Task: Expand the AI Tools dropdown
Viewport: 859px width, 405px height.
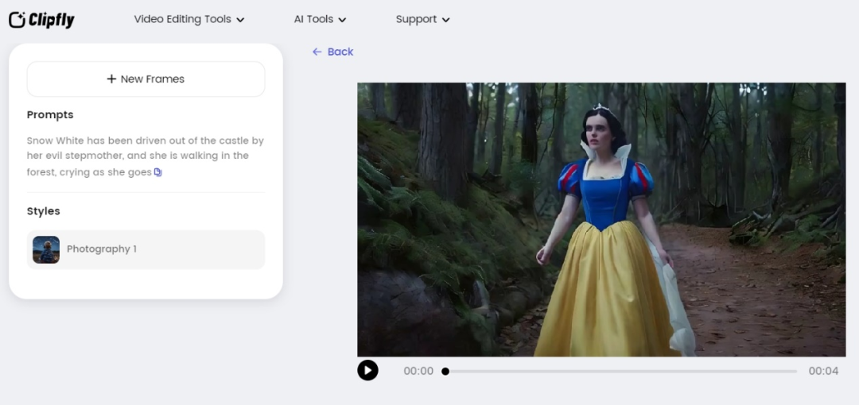Action: 320,19
